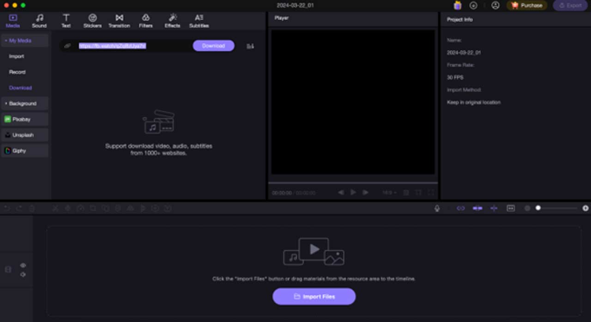This screenshot has height=322, width=591.
Task: Click the fit-timeline-to-window icon
Action: tap(511, 208)
